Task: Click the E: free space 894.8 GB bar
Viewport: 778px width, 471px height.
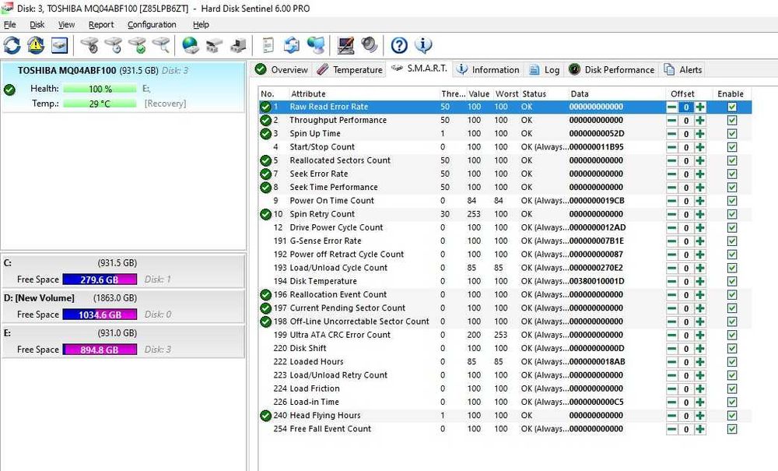Action: 100,350
